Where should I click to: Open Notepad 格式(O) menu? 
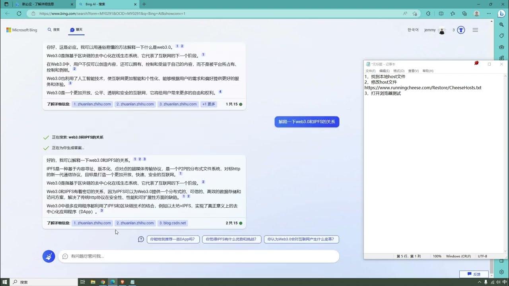(x=398, y=71)
